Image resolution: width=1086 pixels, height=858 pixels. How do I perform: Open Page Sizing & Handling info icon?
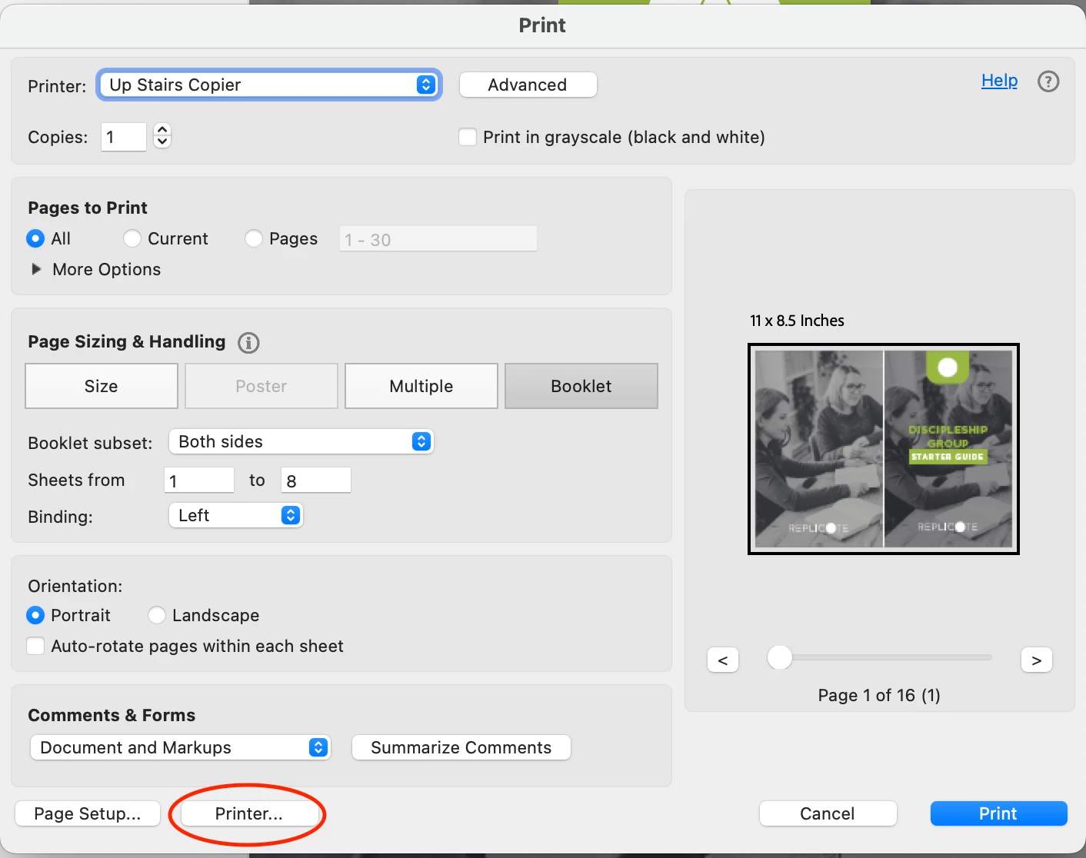tap(248, 343)
